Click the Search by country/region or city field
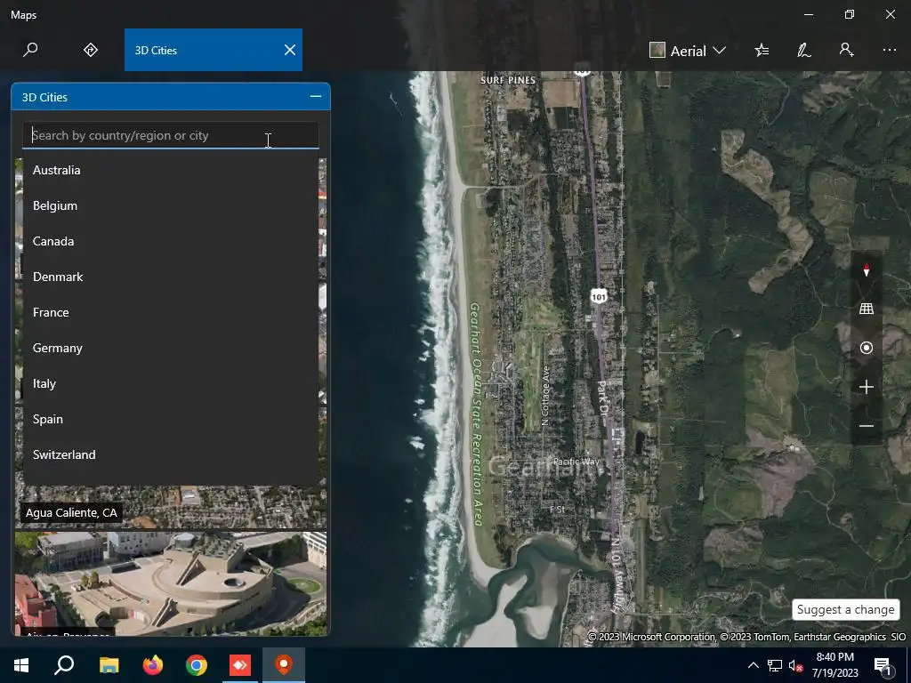Image resolution: width=911 pixels, height=683 pixels. coord(171,135)
